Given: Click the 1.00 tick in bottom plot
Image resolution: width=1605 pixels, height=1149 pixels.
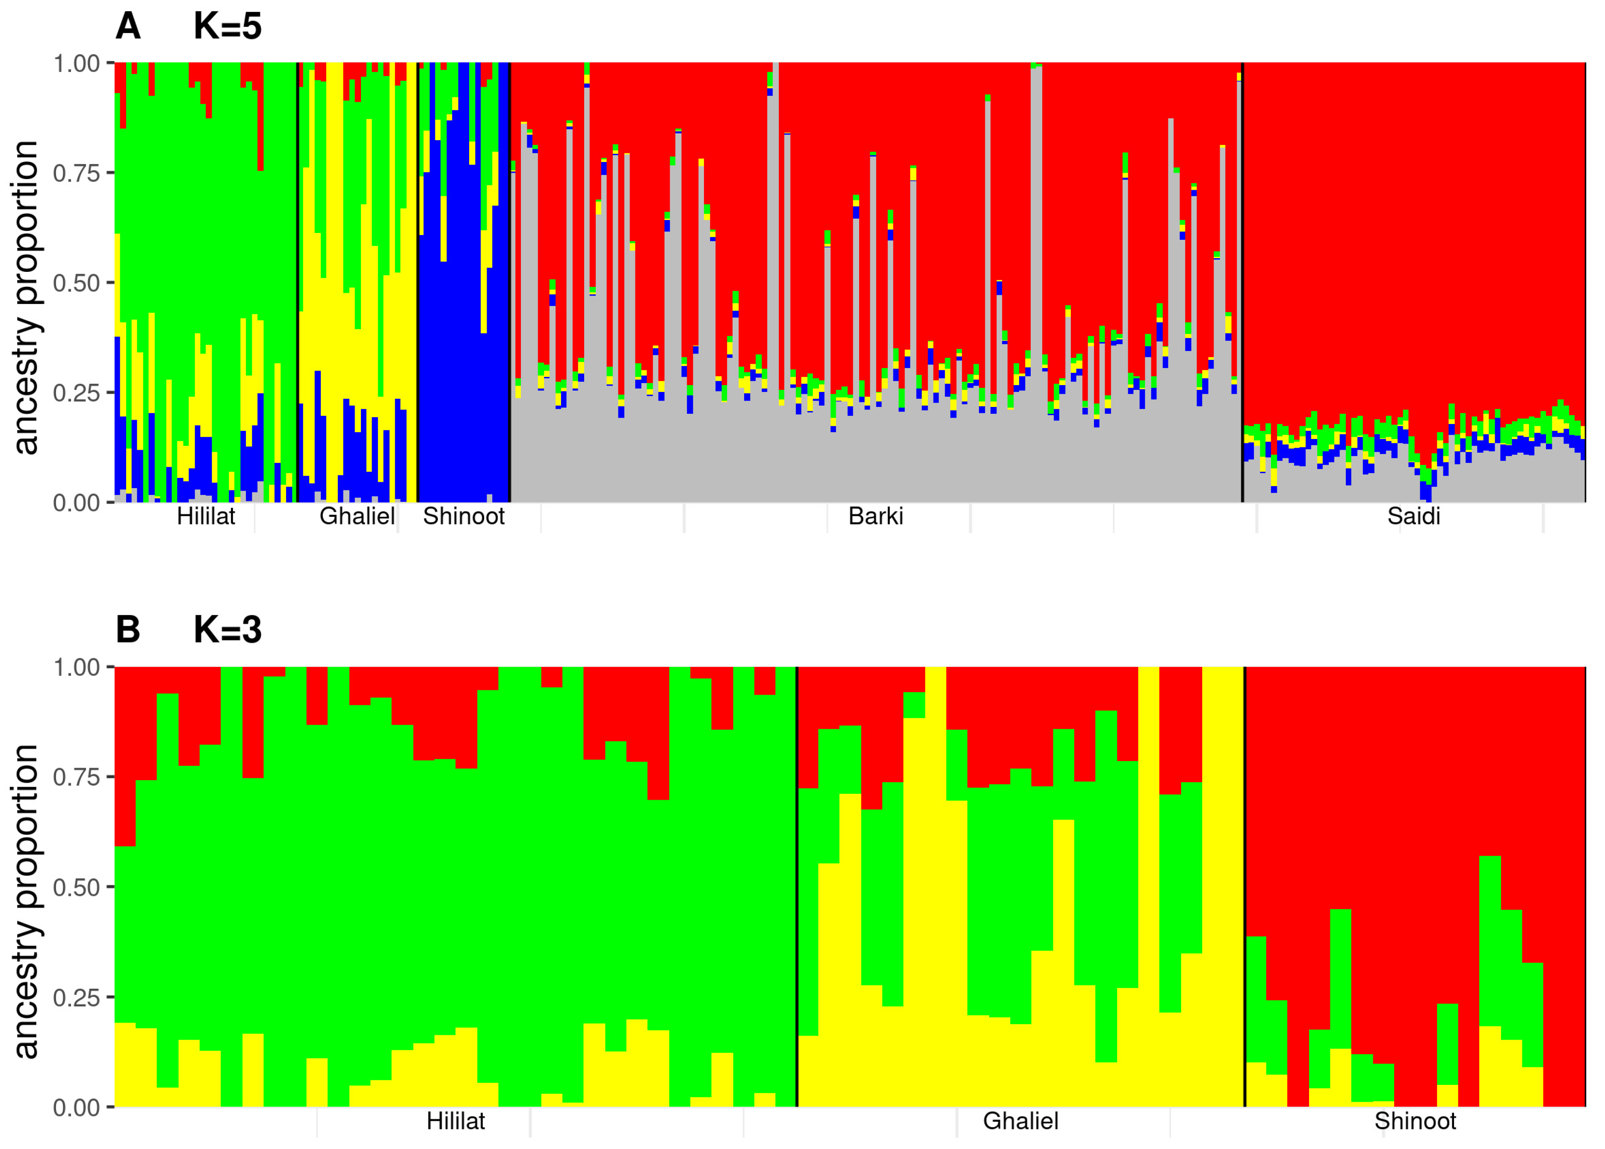Looking at the screenshot, I should [77, 667].
